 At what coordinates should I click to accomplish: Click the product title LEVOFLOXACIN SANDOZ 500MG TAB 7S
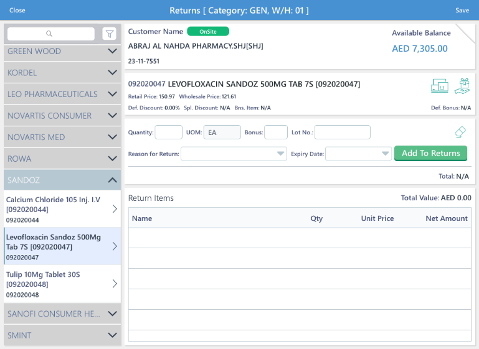tap(240, 84)
